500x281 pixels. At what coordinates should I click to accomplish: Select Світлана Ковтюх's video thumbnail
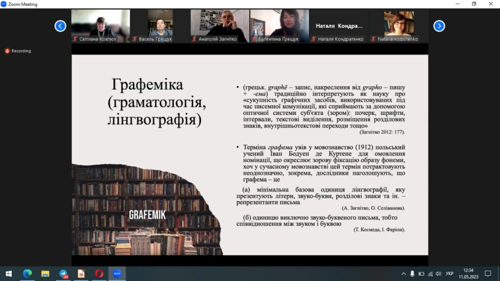[x=101, y=26]
